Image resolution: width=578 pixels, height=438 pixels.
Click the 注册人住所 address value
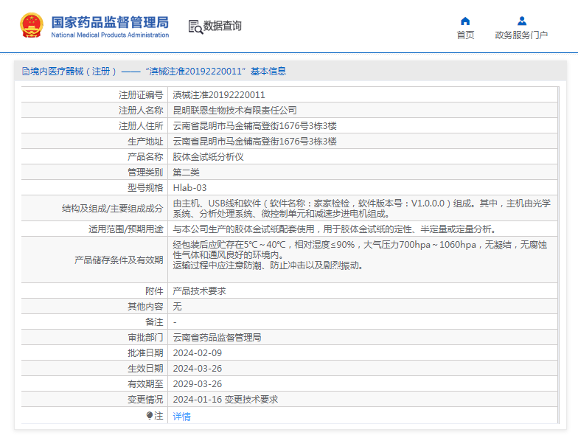pyautogui.click(x=255, y=126)
